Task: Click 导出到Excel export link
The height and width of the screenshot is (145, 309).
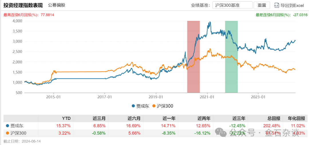Action: point(289,5)
